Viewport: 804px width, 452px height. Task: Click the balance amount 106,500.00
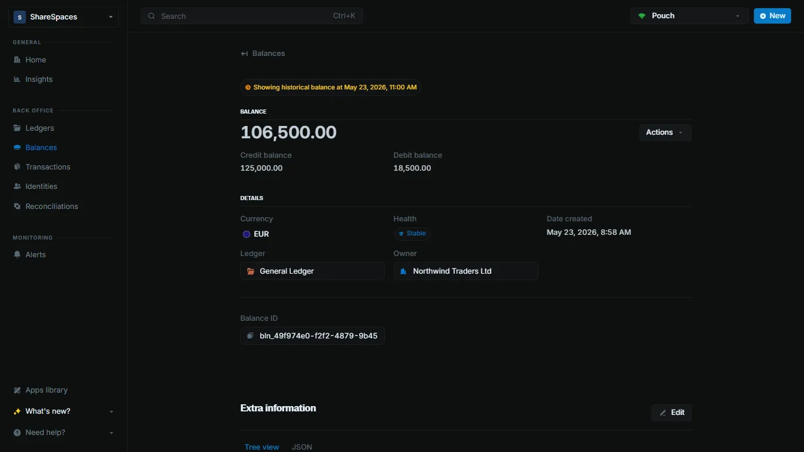tap(288, 132)
